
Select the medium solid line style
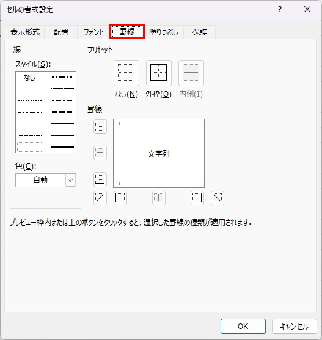click(62, 124)
